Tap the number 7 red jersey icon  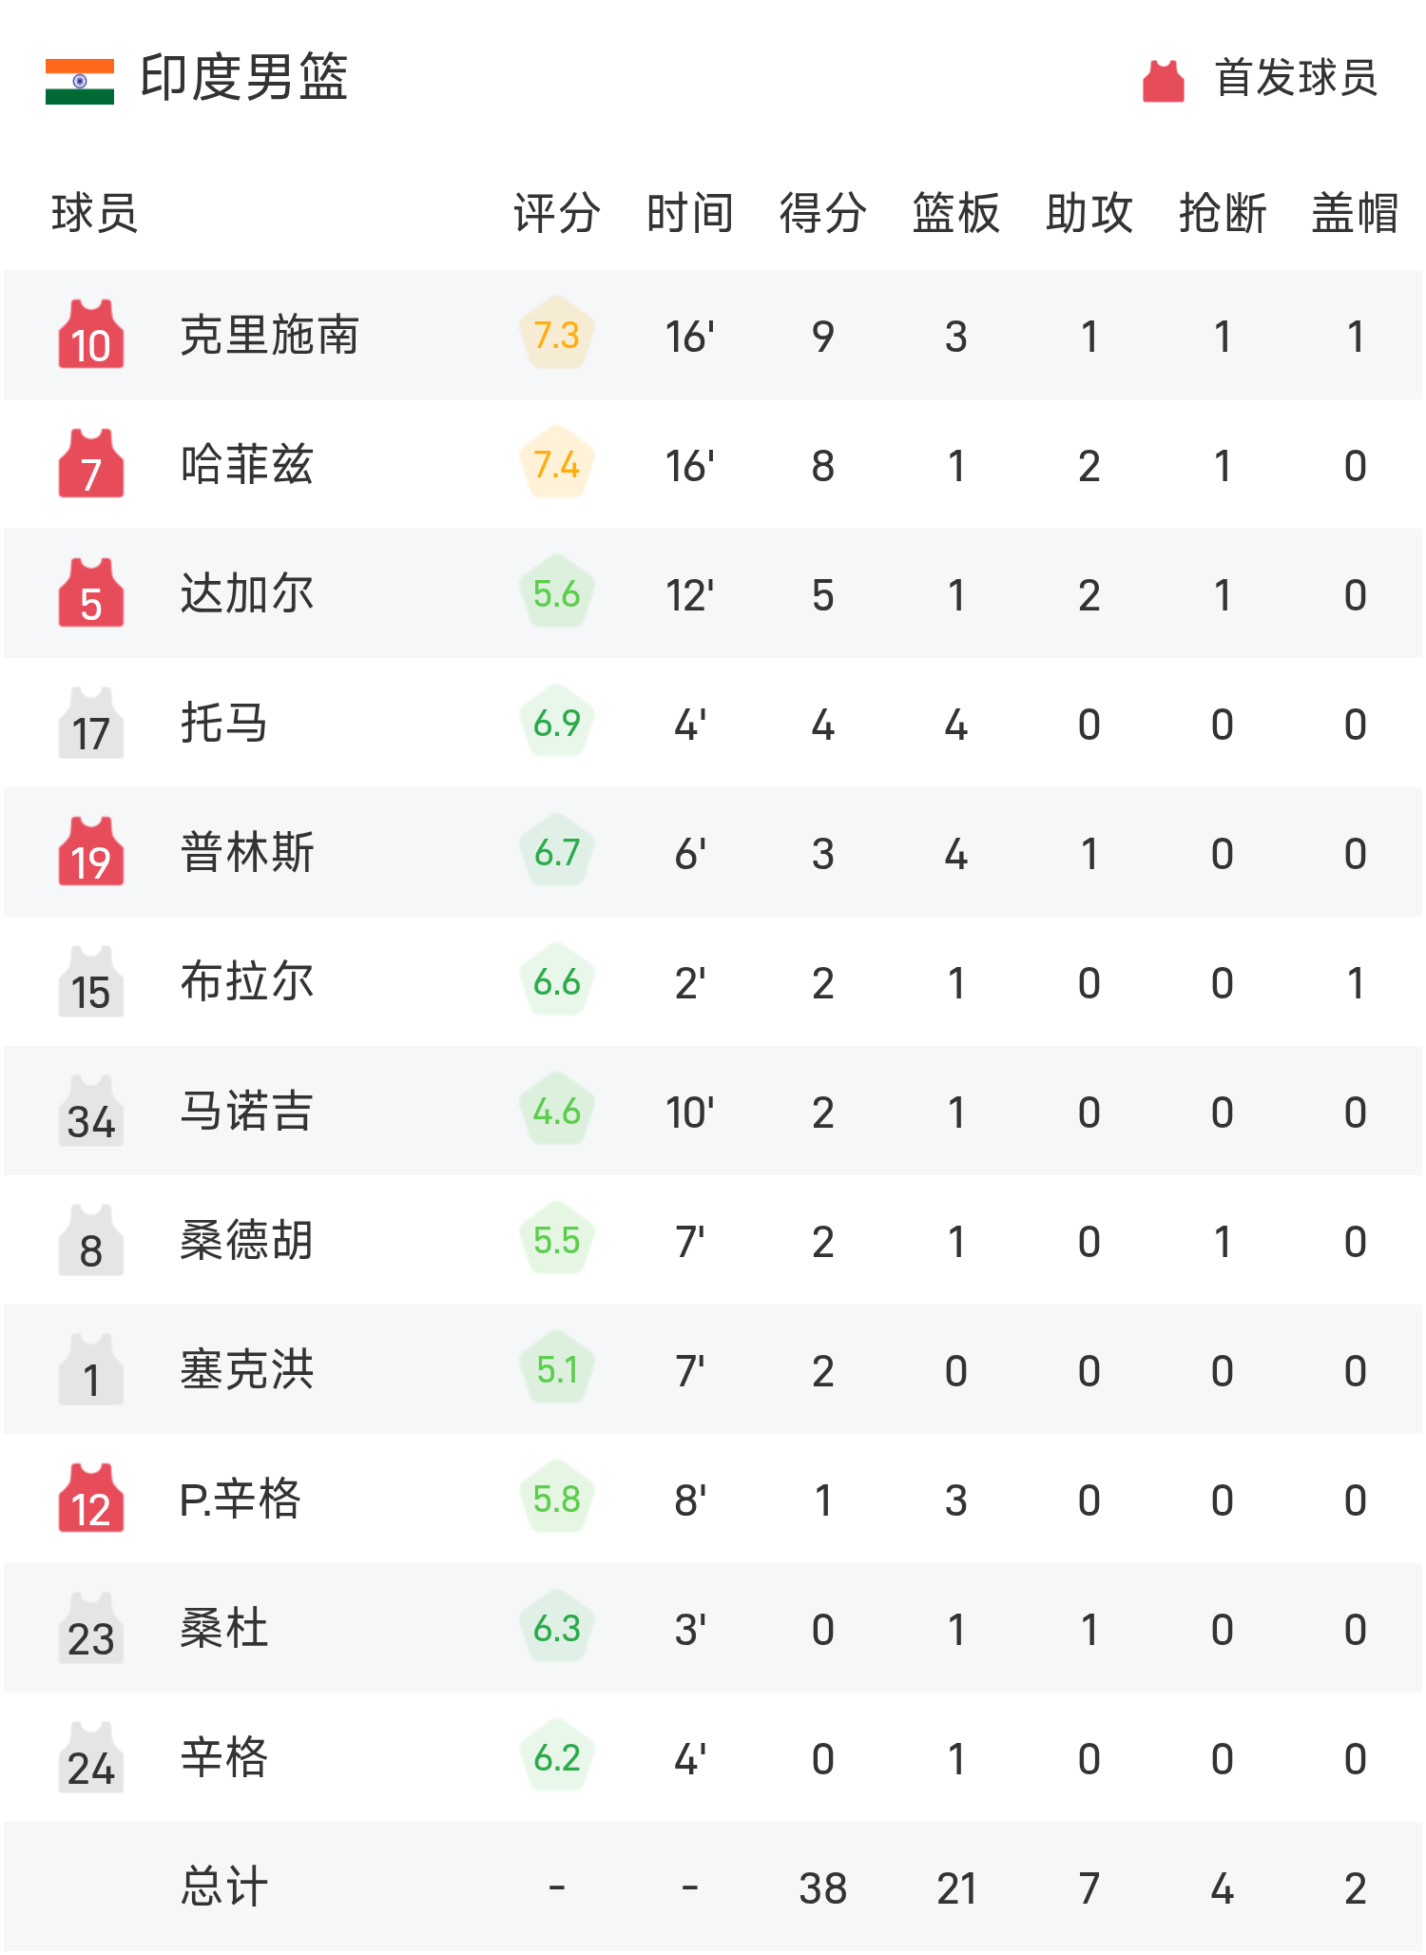[91, 465]
